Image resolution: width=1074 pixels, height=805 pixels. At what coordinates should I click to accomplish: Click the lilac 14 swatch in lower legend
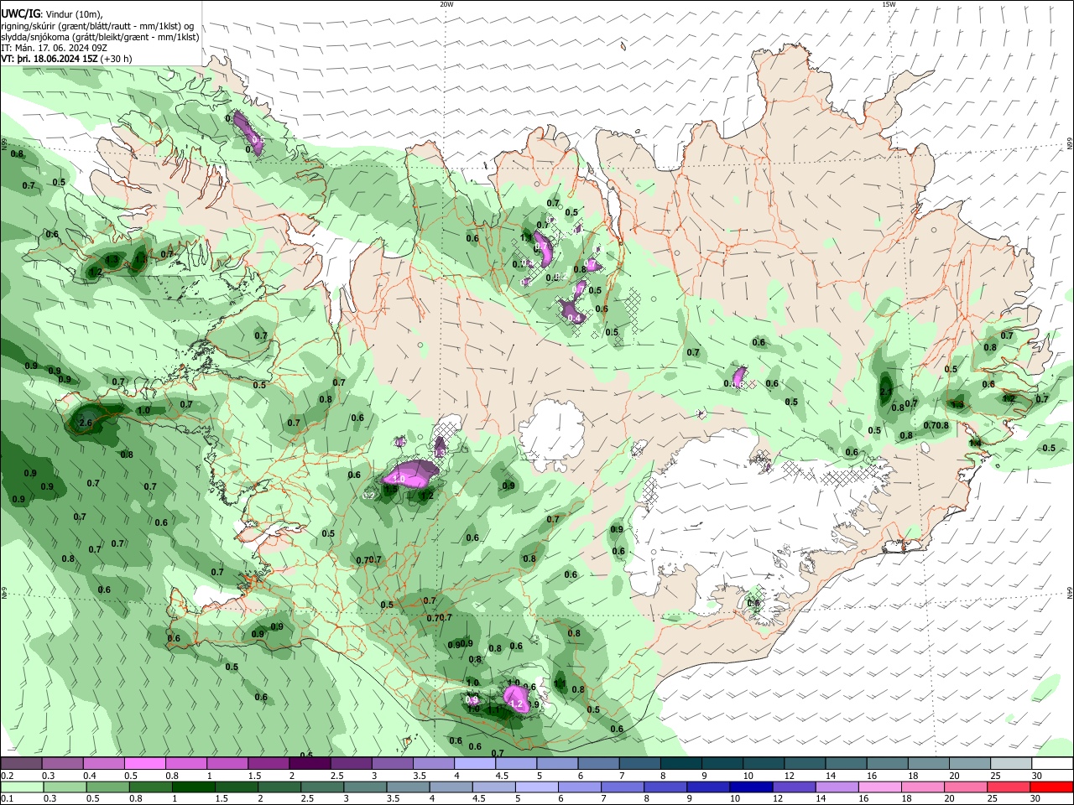(x=837, y=787)
